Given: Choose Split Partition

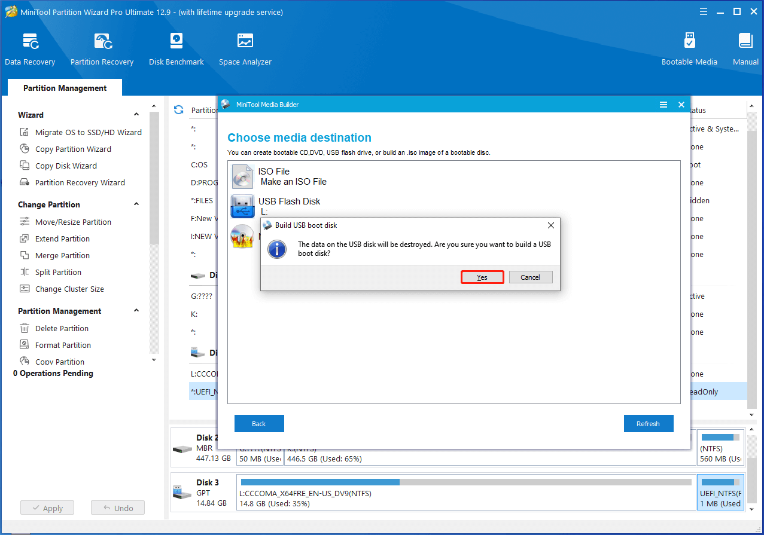Looking at the screenshot, I should click(x=50, y=272).
